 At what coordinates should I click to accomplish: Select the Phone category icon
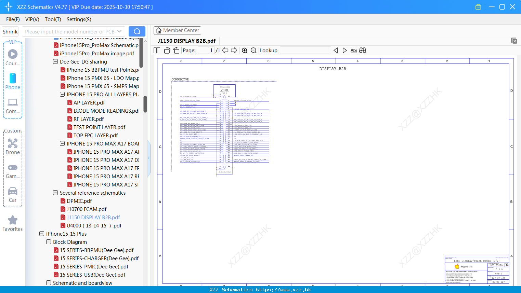13,78
